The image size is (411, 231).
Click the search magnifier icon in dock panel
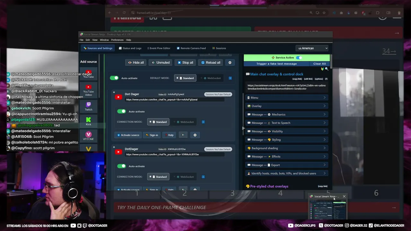click(x=327, y=69)
